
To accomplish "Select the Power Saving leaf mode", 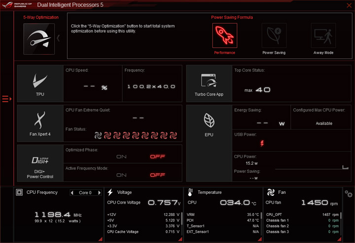I will click(274, 35).
